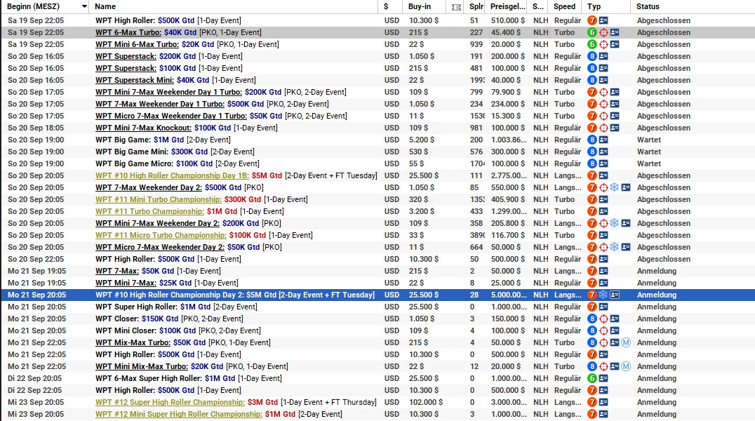Click the 8-max badge in WPT Mini Mix-Max Turbo row

pos(592,366)
